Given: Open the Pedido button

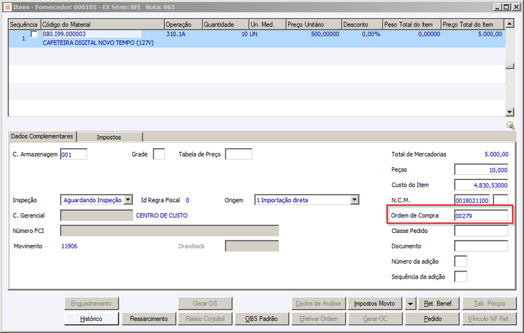Looking at the screenshot, I should pos(432,318).
